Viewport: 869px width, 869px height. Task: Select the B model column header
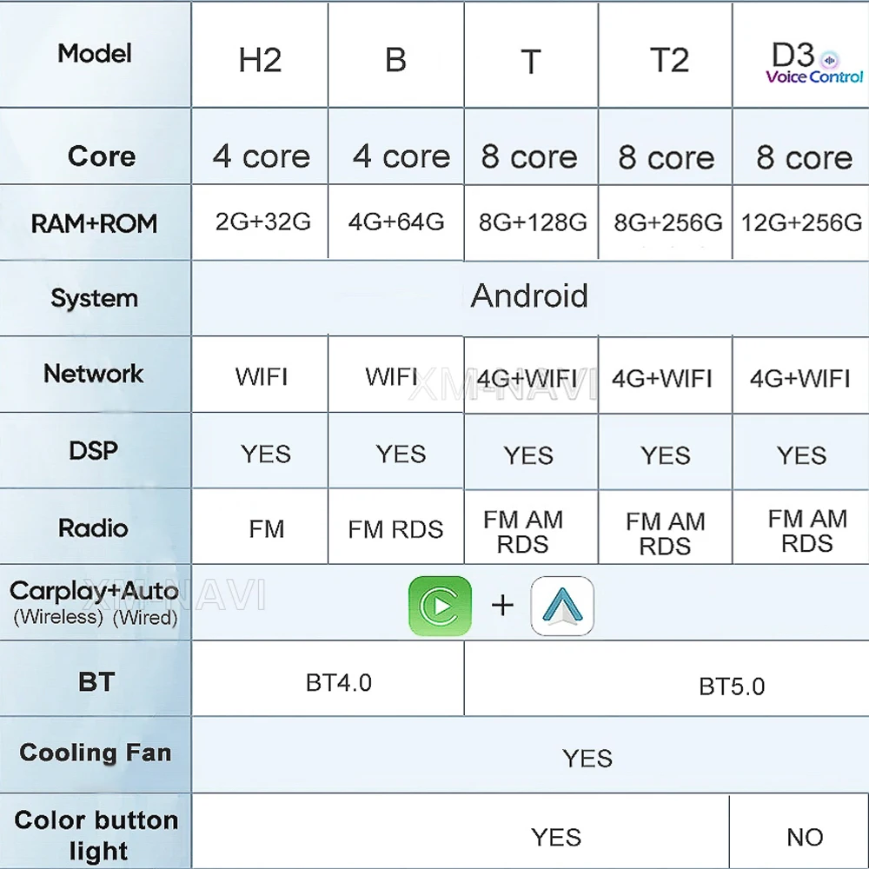pyautogui.click(x=395, y=61)
